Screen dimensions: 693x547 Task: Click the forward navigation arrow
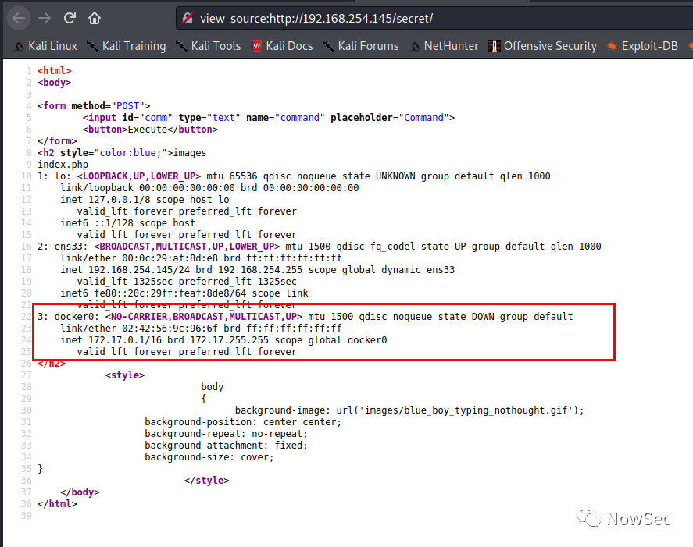[x=44, y=17]
